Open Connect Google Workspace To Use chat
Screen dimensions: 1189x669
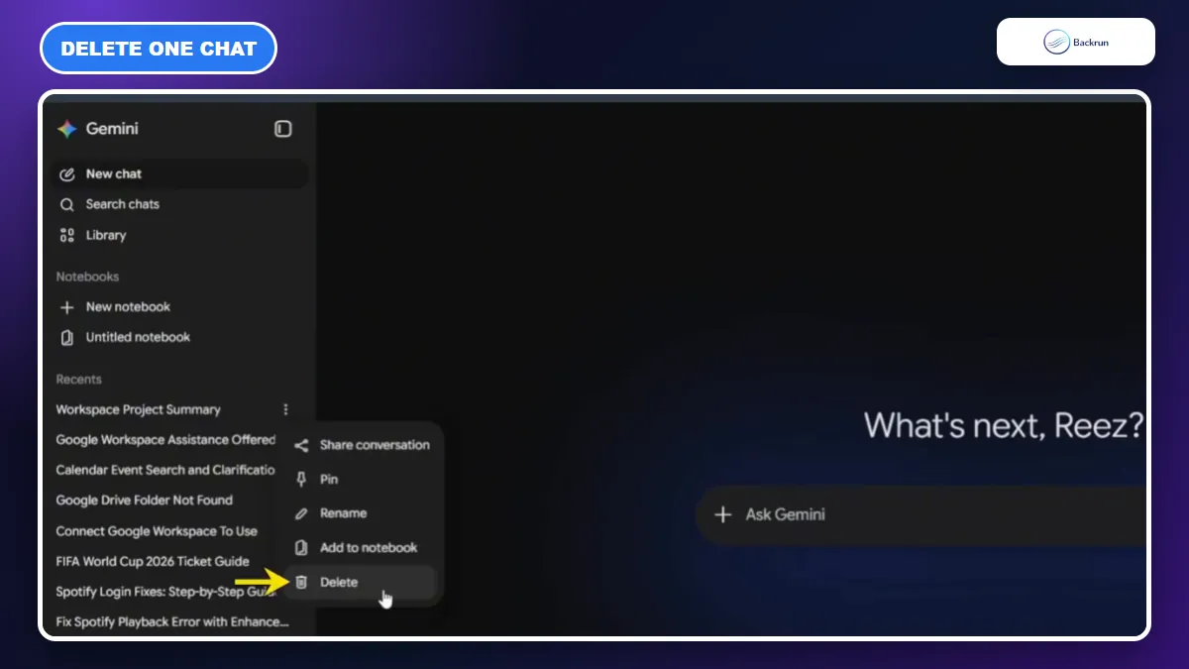[157, 531]
